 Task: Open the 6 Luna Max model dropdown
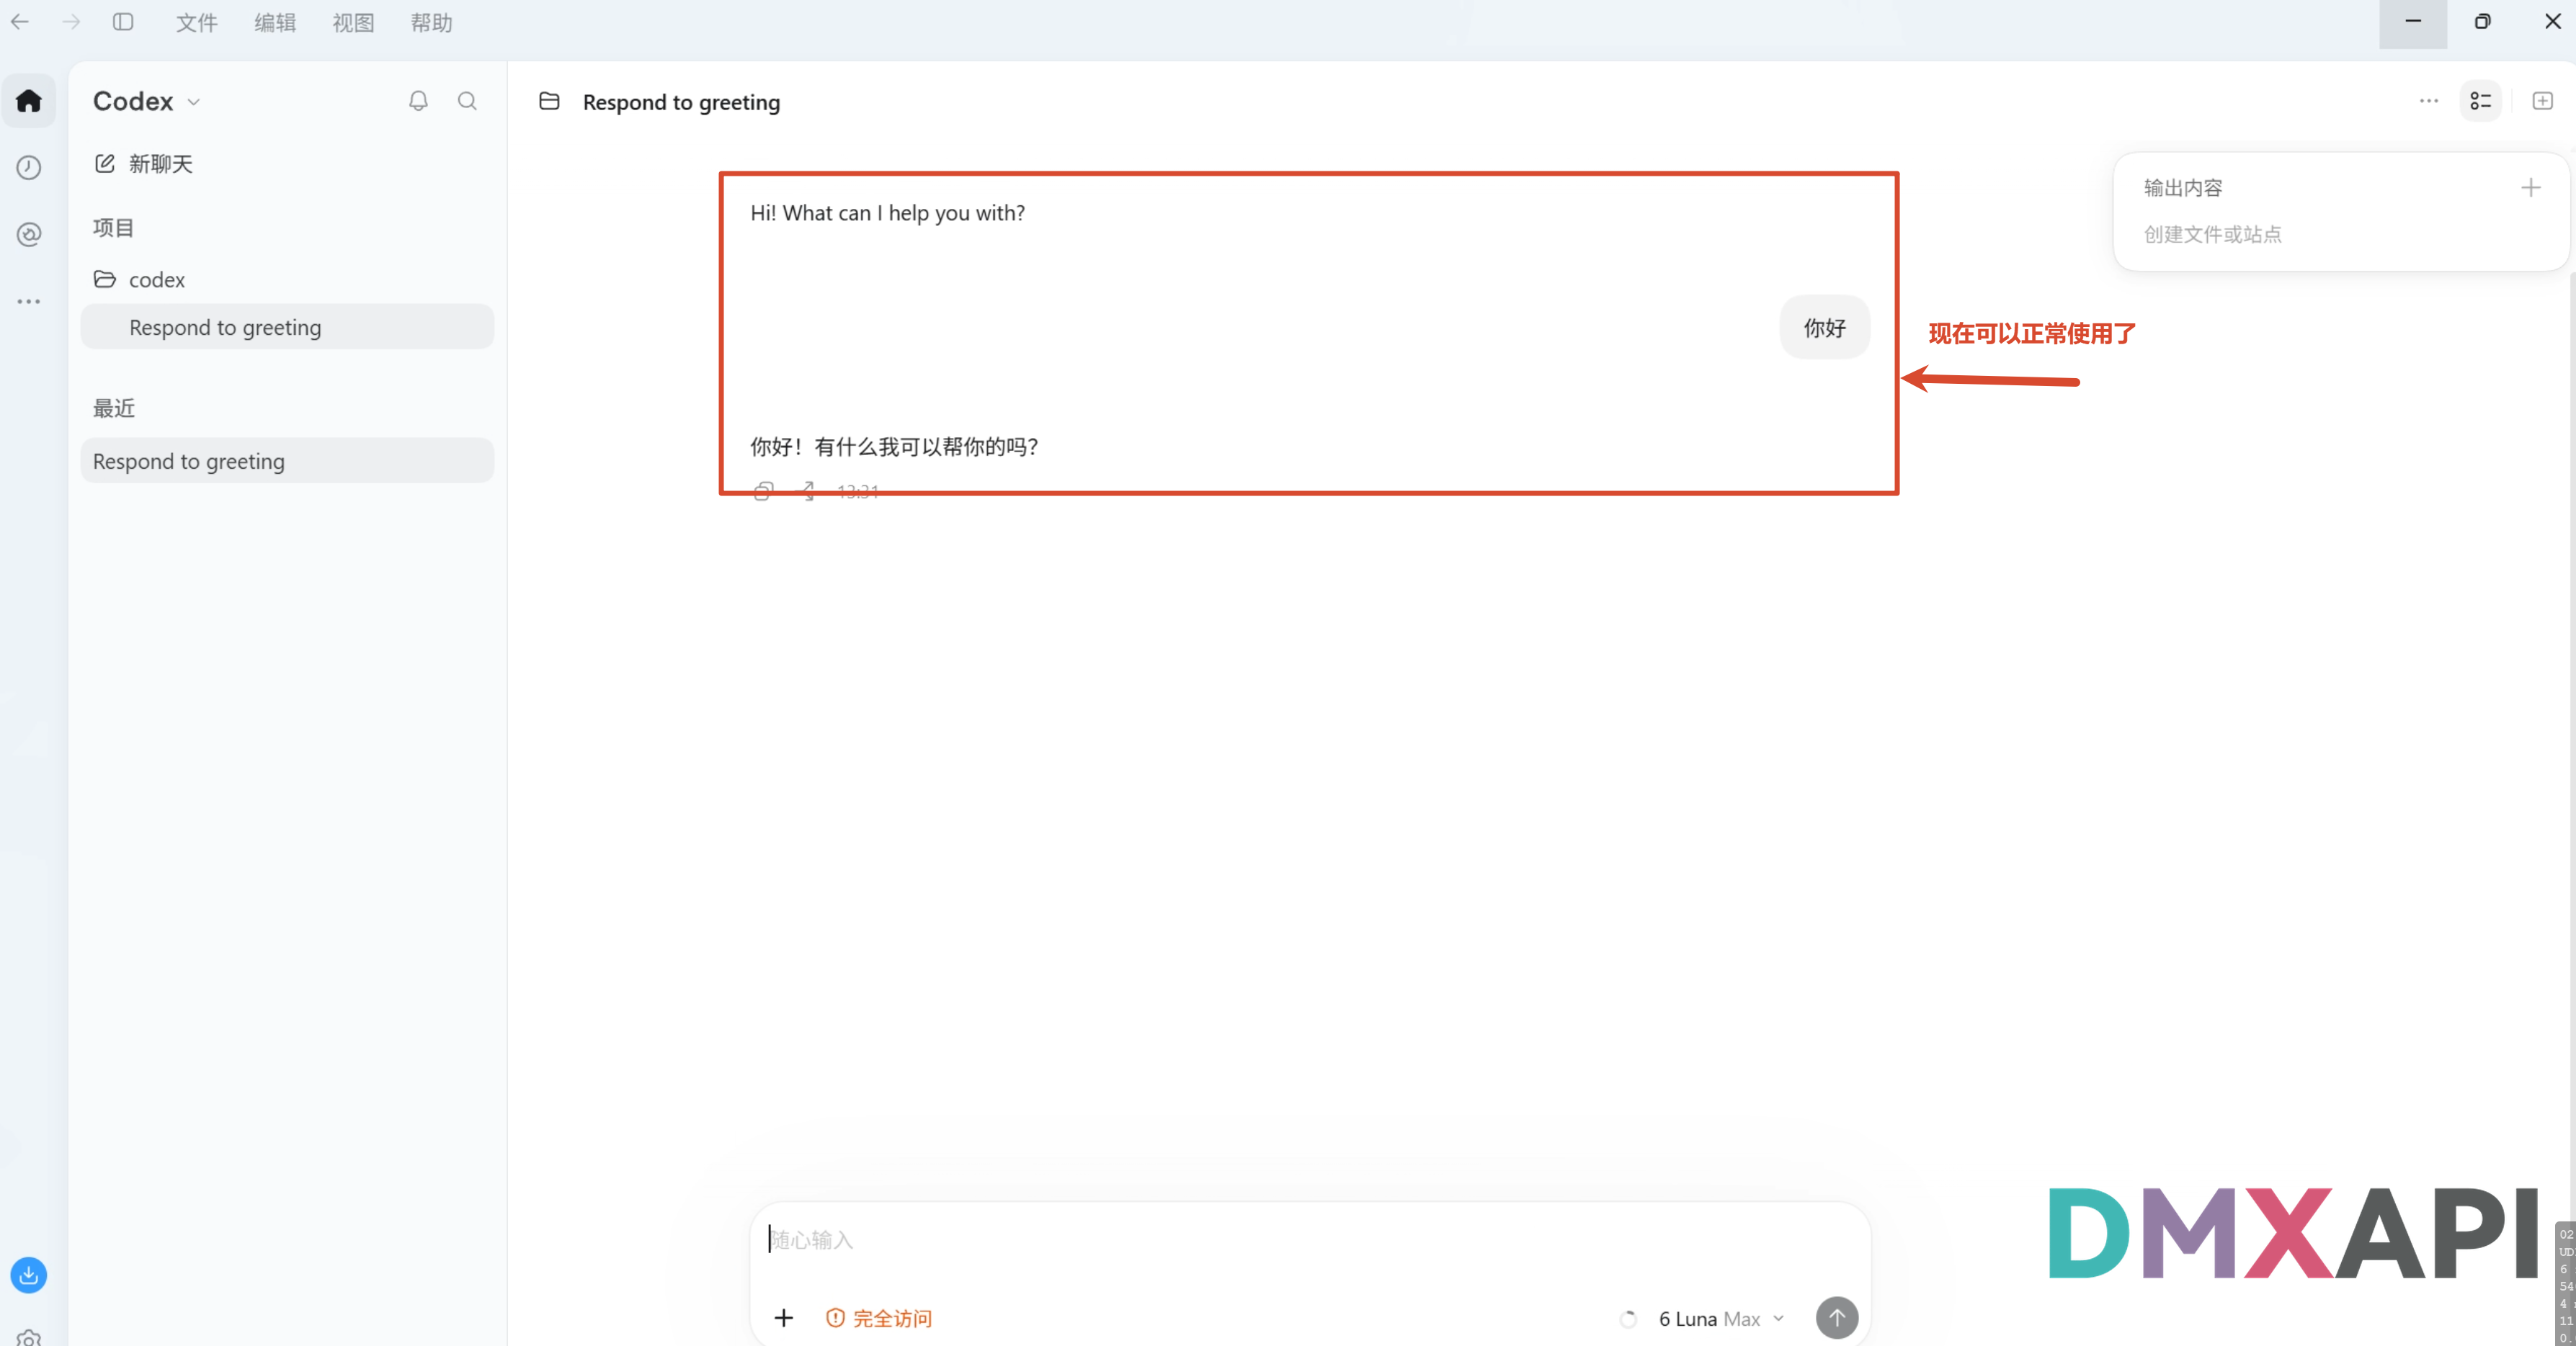[1721, 1319]
